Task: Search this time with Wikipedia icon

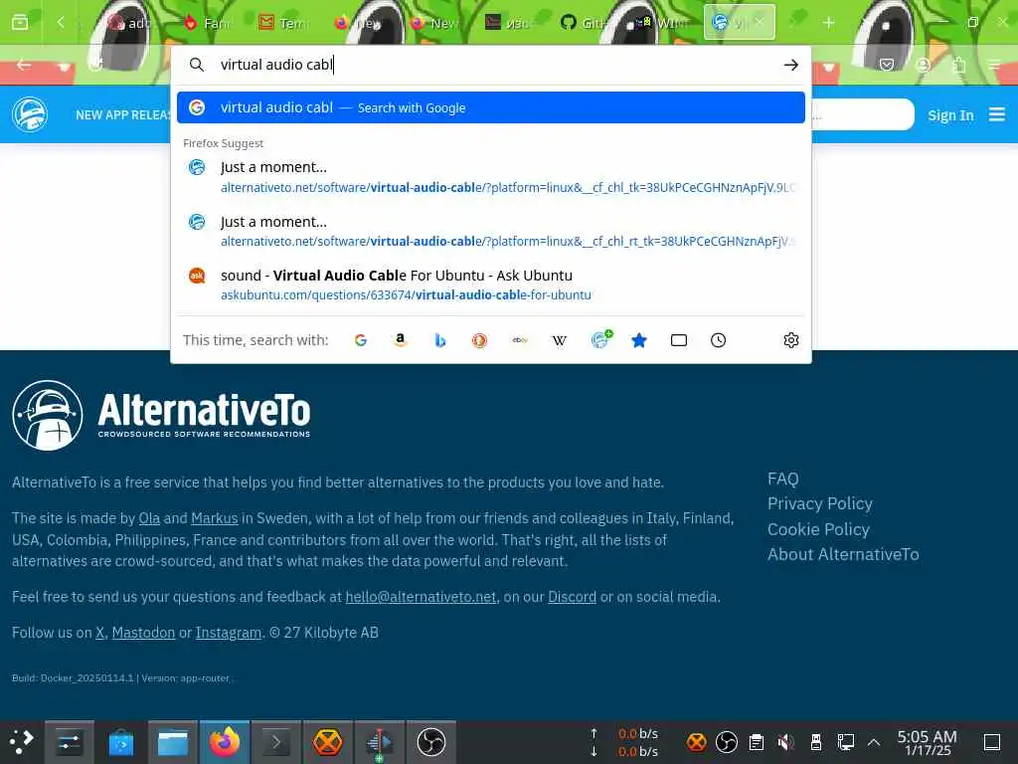Action: [559, 340]
